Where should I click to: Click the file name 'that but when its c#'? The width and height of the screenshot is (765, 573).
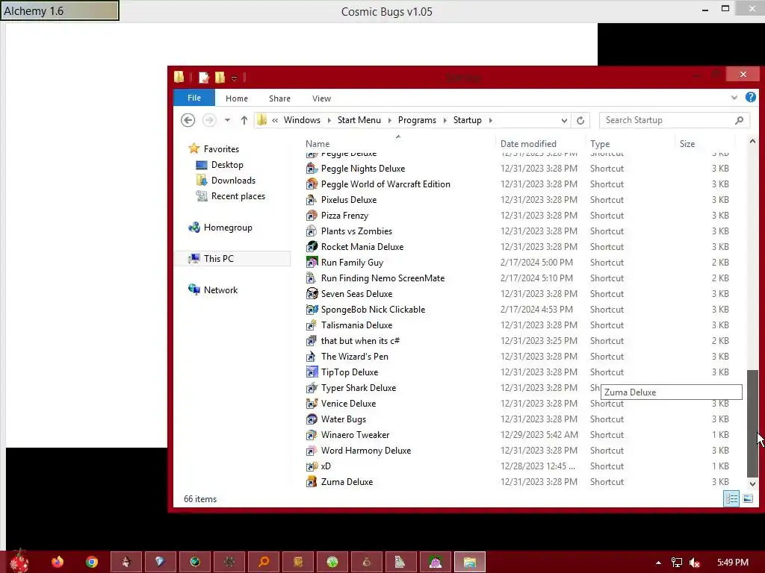point(360,340)
